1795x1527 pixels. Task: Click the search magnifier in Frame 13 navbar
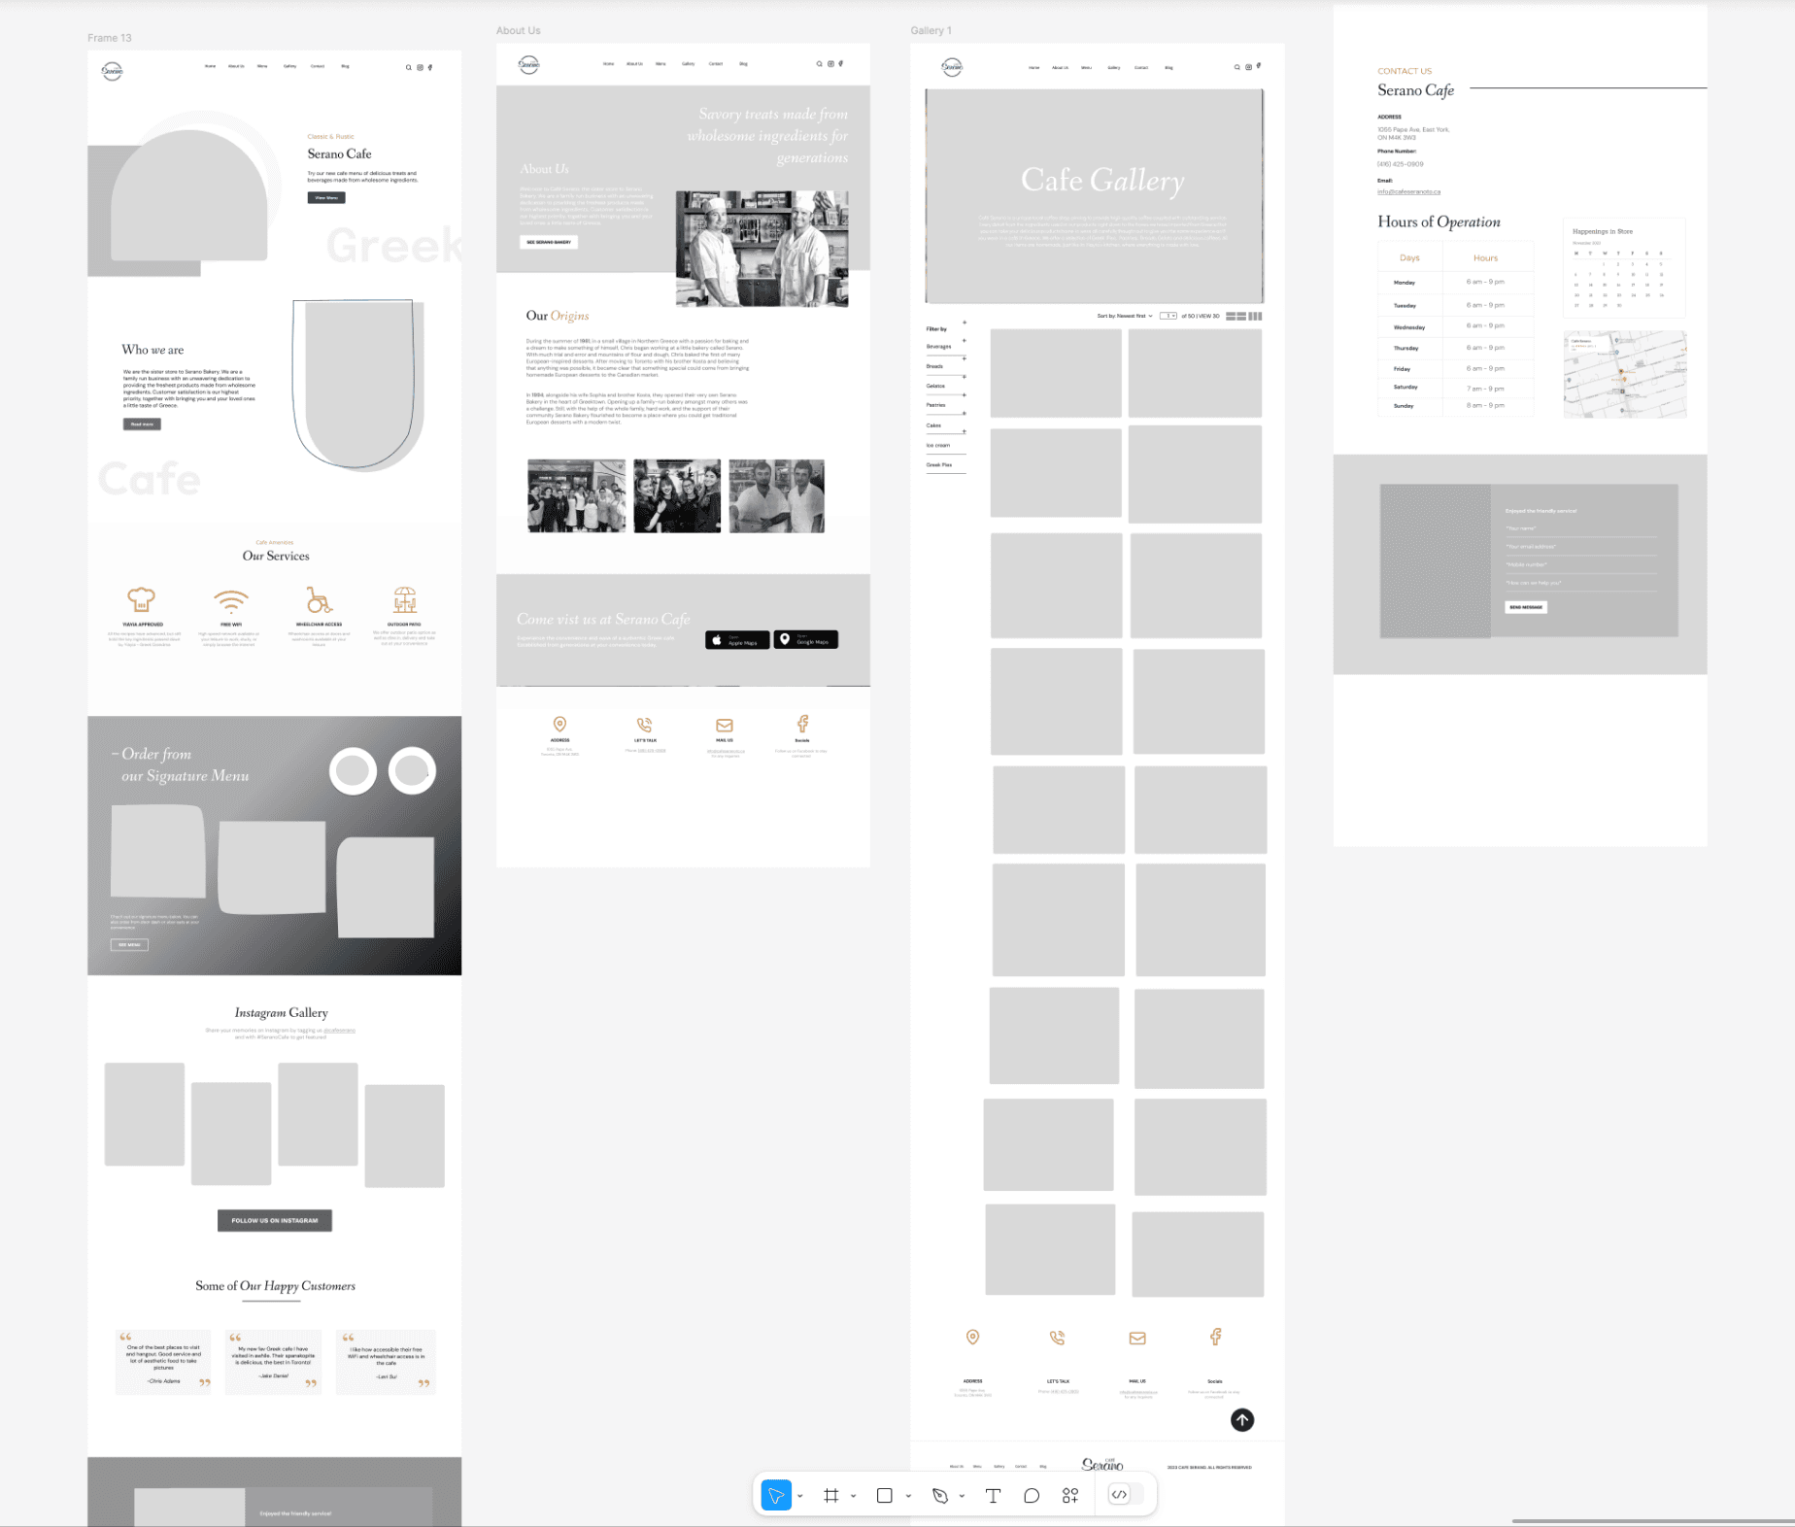tap(409, 66)
